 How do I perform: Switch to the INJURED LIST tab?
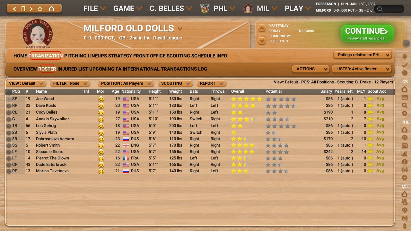(x=73, y=69)
